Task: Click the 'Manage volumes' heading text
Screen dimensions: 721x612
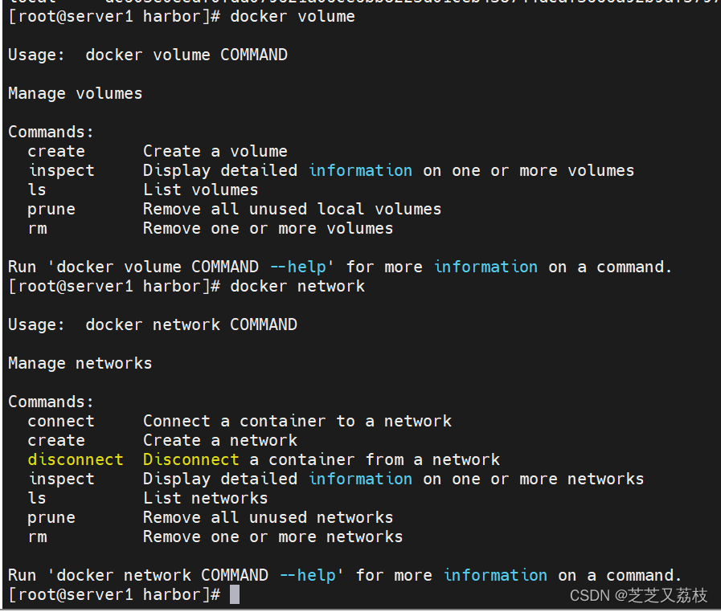Action: [x=76, y=94]
